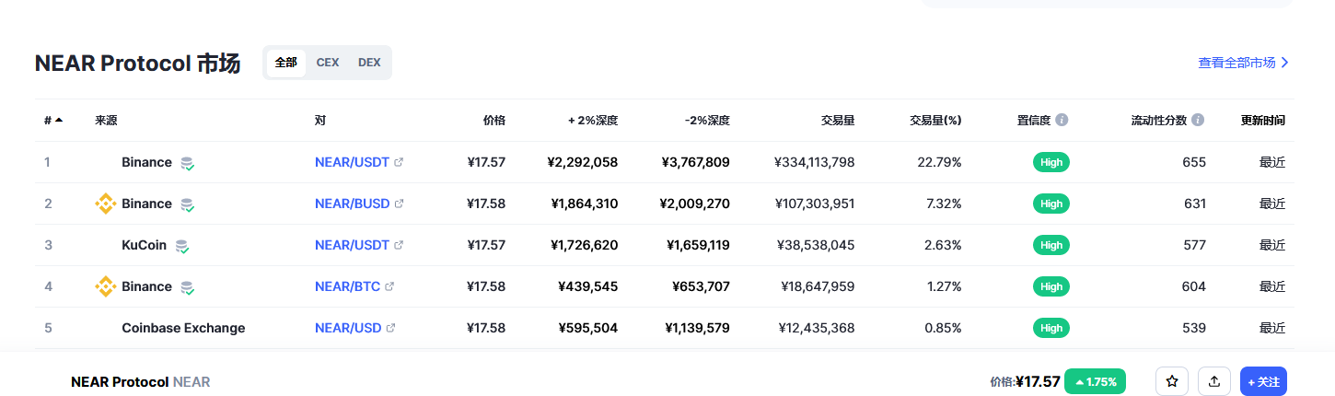Click Coinbase Exchange name
This screenshot has width=1335, height=396.
pyautogui.click(x=183, y=328)
